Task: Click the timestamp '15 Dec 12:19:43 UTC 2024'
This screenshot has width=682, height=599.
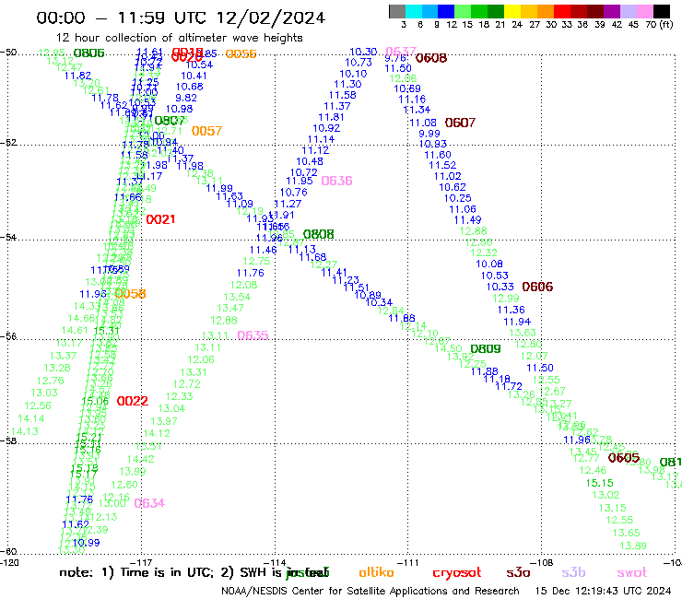Action: [604, 592]
